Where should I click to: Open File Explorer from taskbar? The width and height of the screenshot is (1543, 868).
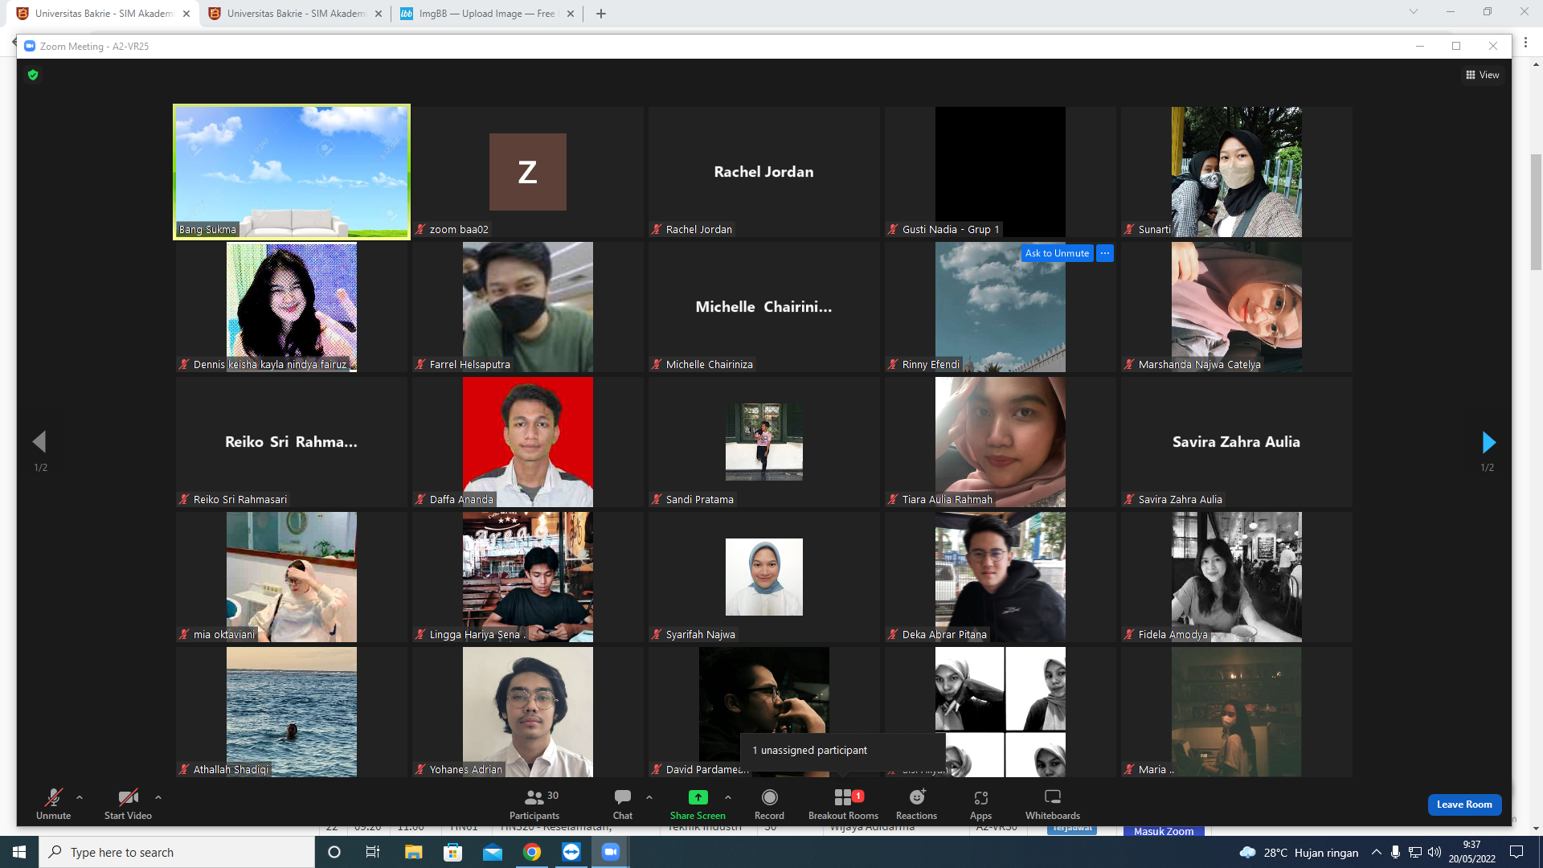(413, 852)
